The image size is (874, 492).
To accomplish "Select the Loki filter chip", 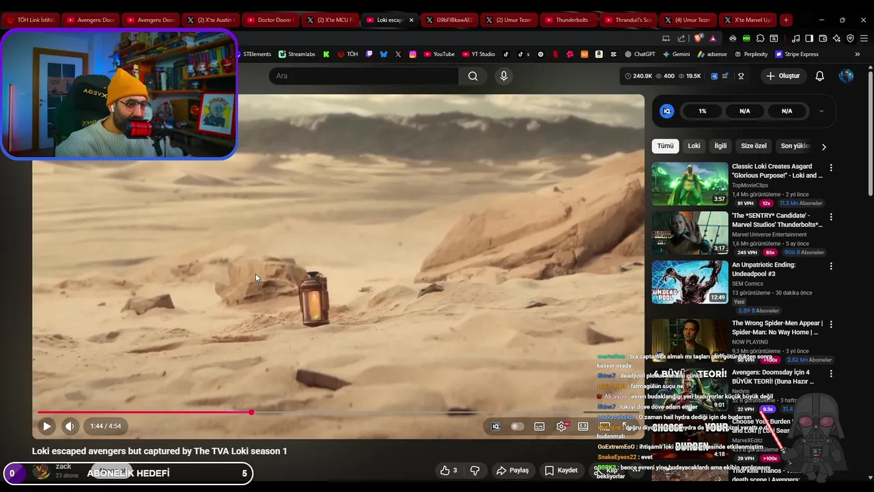I will tap(694, 146).
